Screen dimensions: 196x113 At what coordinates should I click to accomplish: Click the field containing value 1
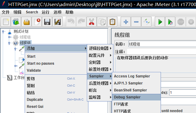(x=183, y=93)
